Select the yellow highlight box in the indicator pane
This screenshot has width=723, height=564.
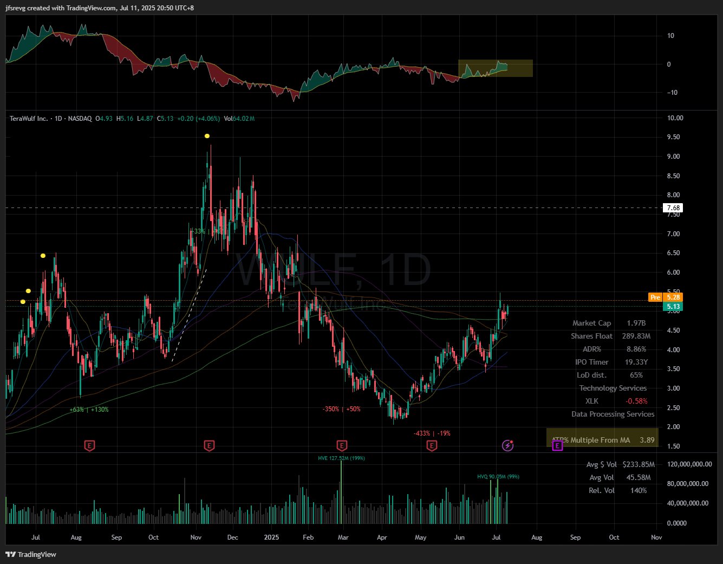pos(496,68)
